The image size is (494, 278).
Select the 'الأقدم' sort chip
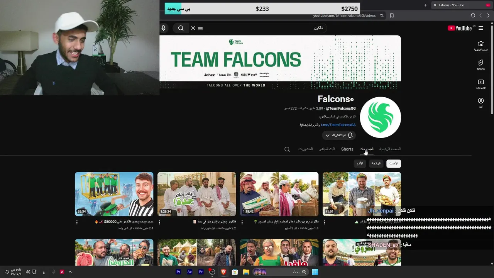[360, 163]
